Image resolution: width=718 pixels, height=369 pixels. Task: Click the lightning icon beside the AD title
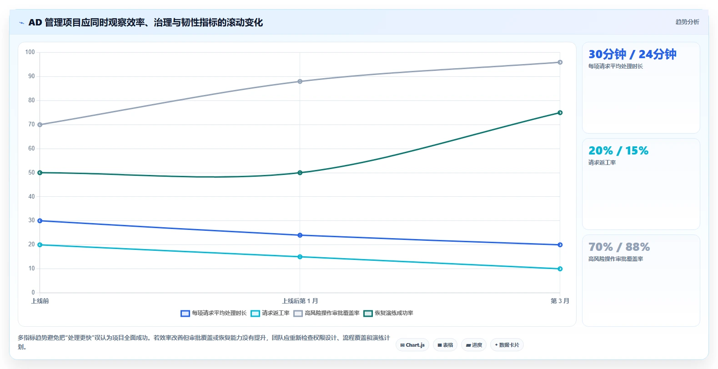tap(21, 23)
